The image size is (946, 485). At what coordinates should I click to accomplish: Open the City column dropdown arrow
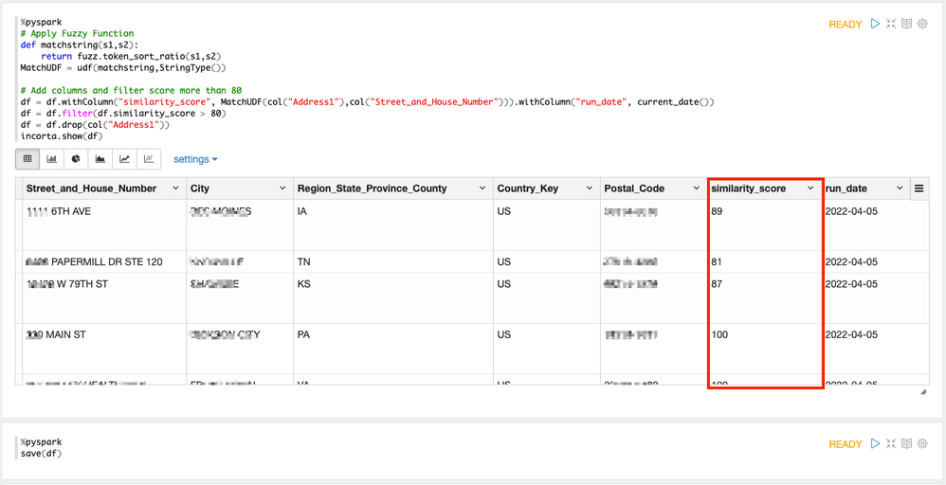coord(282,189)
